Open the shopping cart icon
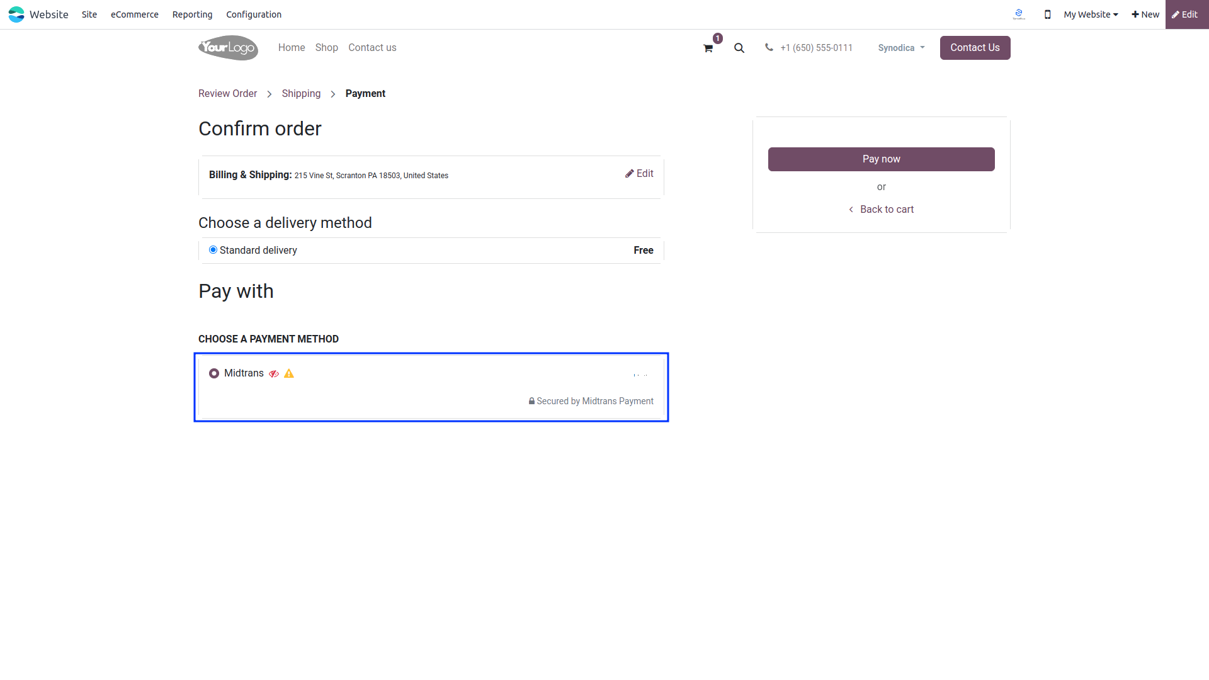 (708, 48)
